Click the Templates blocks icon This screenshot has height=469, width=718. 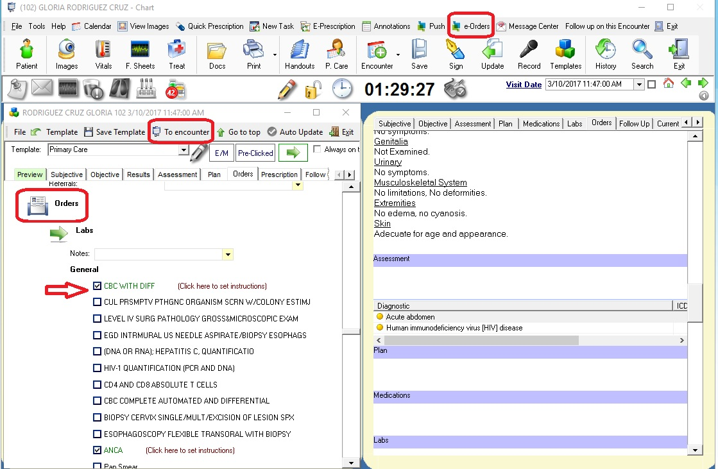click(565, 50)
